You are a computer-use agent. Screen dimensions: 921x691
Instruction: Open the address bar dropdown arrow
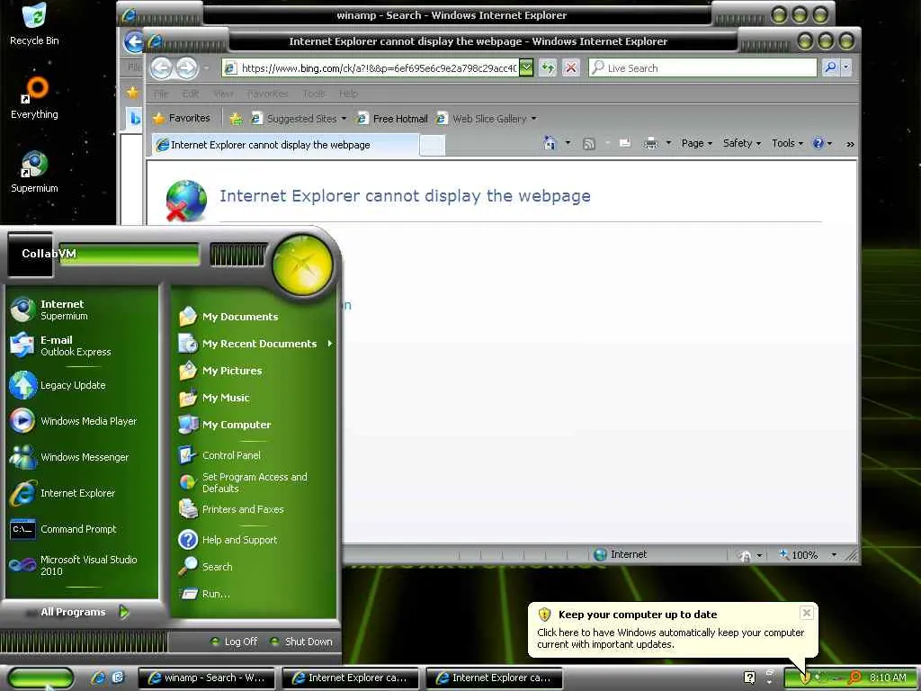tap(526, 67)
